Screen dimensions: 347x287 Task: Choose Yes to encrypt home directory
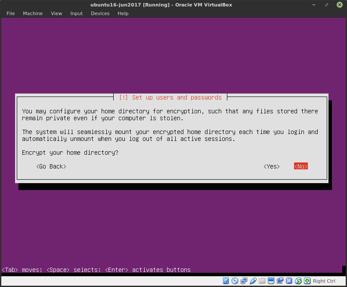pyautogui.click(x=271, y=166)
